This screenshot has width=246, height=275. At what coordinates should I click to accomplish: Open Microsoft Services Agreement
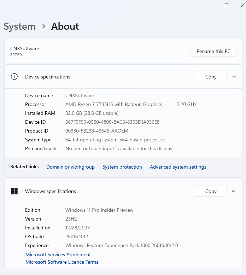tap(58, 254)
